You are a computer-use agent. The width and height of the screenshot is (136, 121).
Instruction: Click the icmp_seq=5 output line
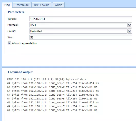(52, 98)
